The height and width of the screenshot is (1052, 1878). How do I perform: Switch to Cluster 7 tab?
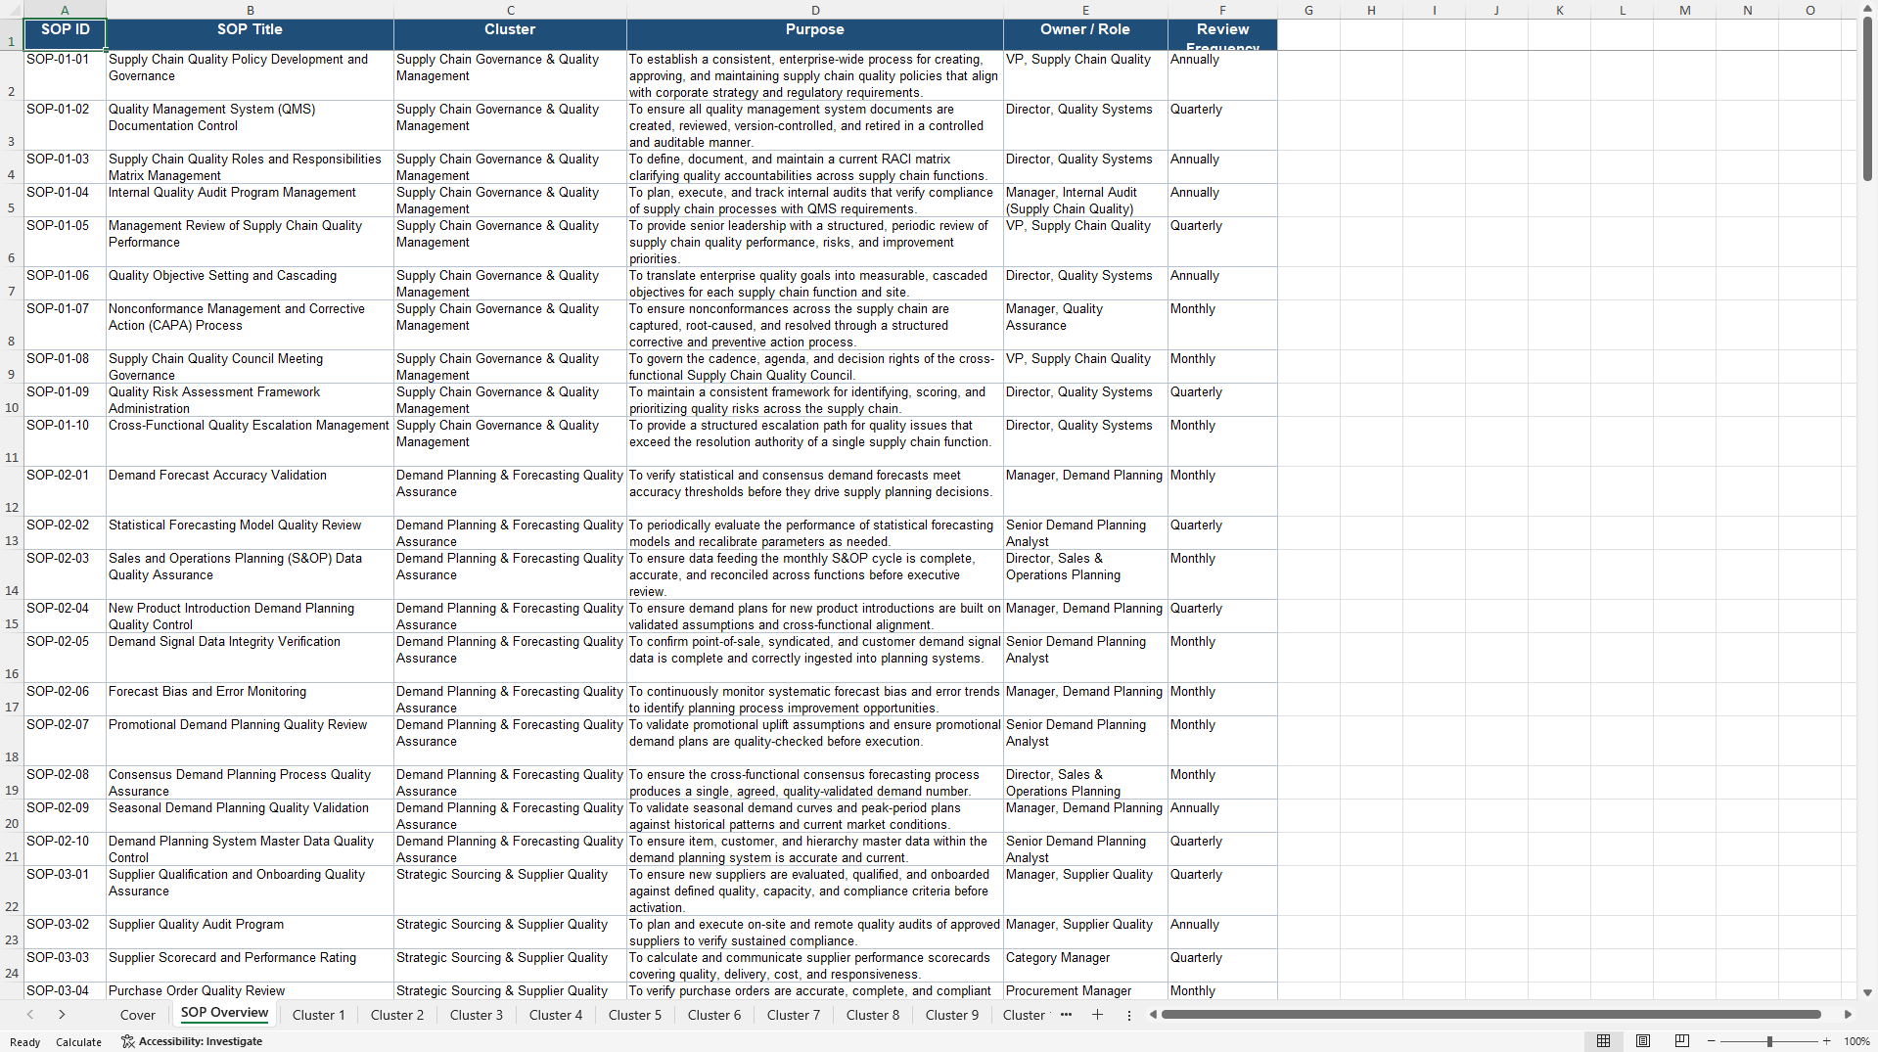pos(794,1015)
